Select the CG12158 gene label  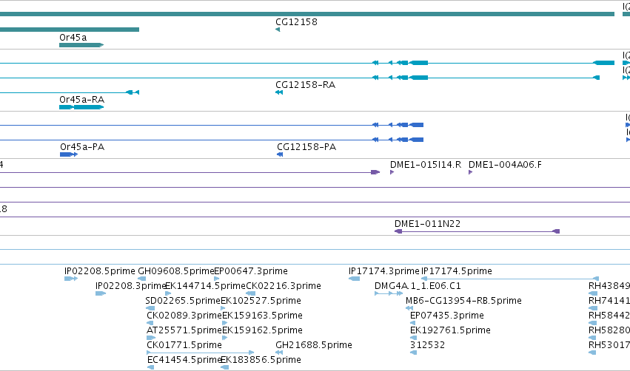296,22
